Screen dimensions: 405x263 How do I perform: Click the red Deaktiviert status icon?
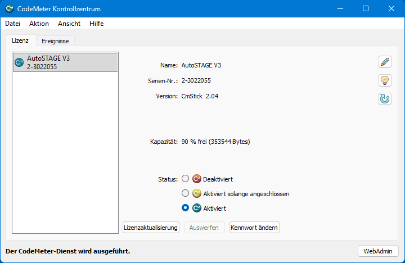tap(196, 179)
